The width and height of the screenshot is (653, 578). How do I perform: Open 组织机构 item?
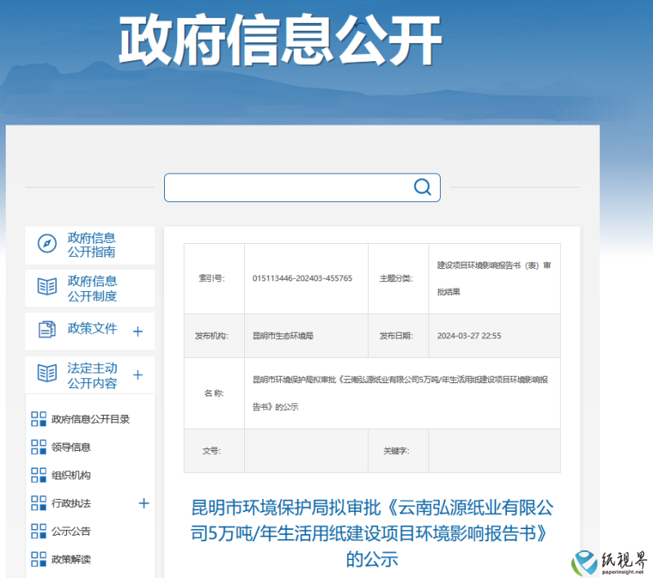(x=71, y=475)
